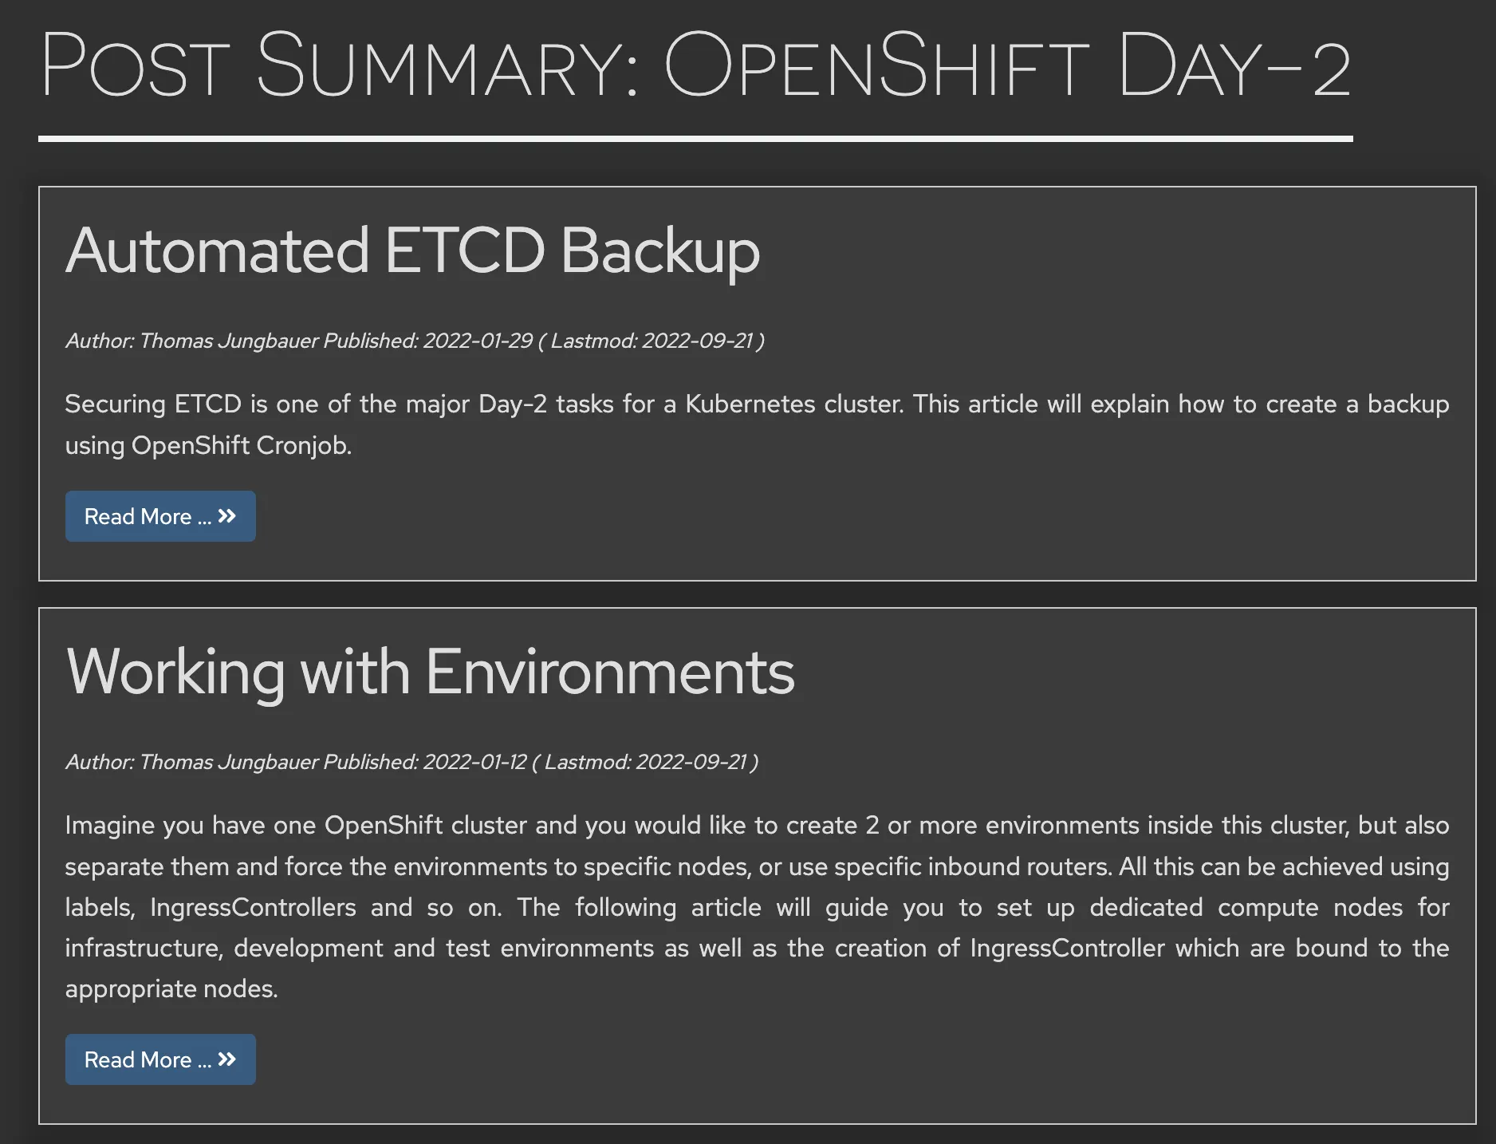Image resolution: width=1496 pixels, height=1144 pixels.
Task: Click the white divider line under heading
Action: (695, 139)
